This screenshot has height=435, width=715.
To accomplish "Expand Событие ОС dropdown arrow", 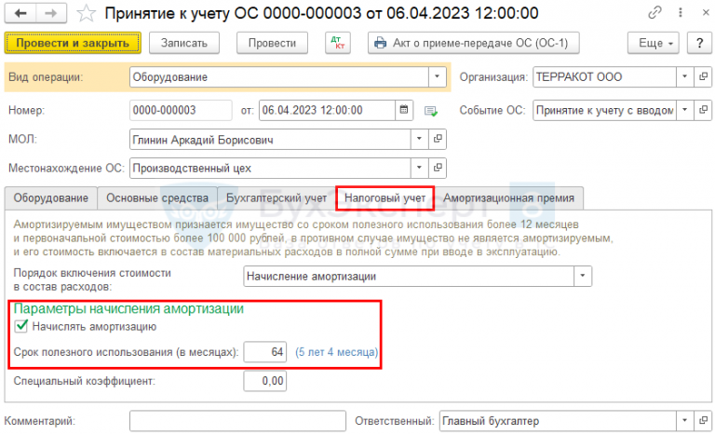I will [685, 110].
